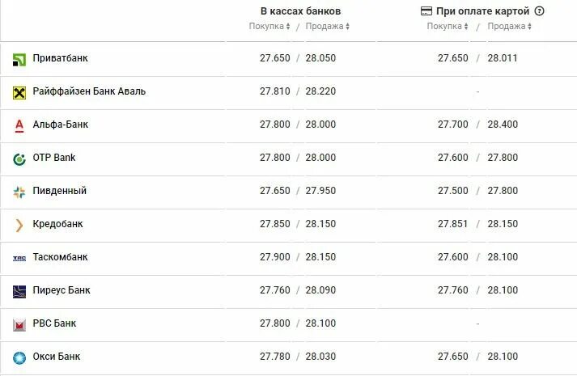This screenshot has height=376, width=577.
Task: Sort by Продажа in bank cash desks
Action: [328, 26]
